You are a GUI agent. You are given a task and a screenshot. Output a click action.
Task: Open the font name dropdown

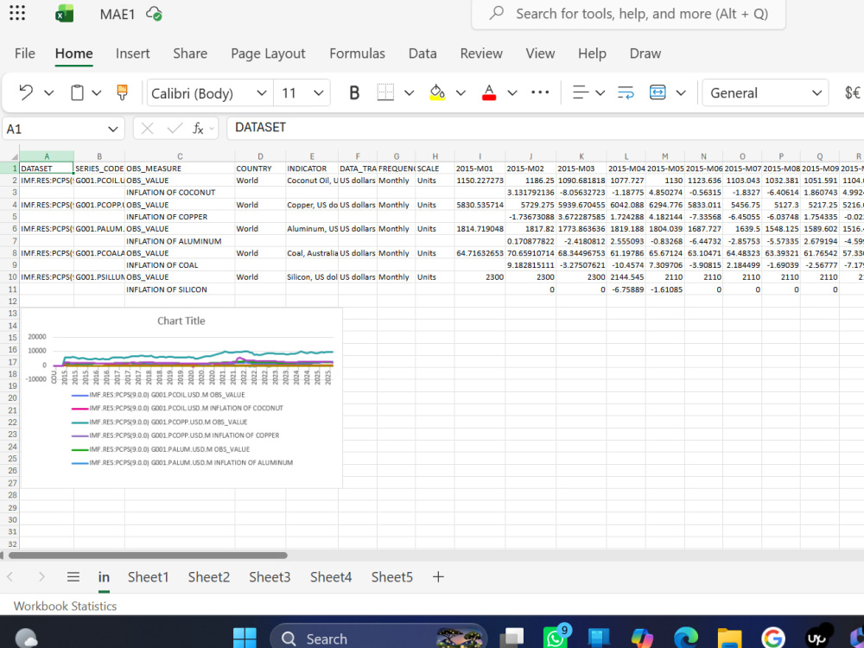tap(262, 93)
